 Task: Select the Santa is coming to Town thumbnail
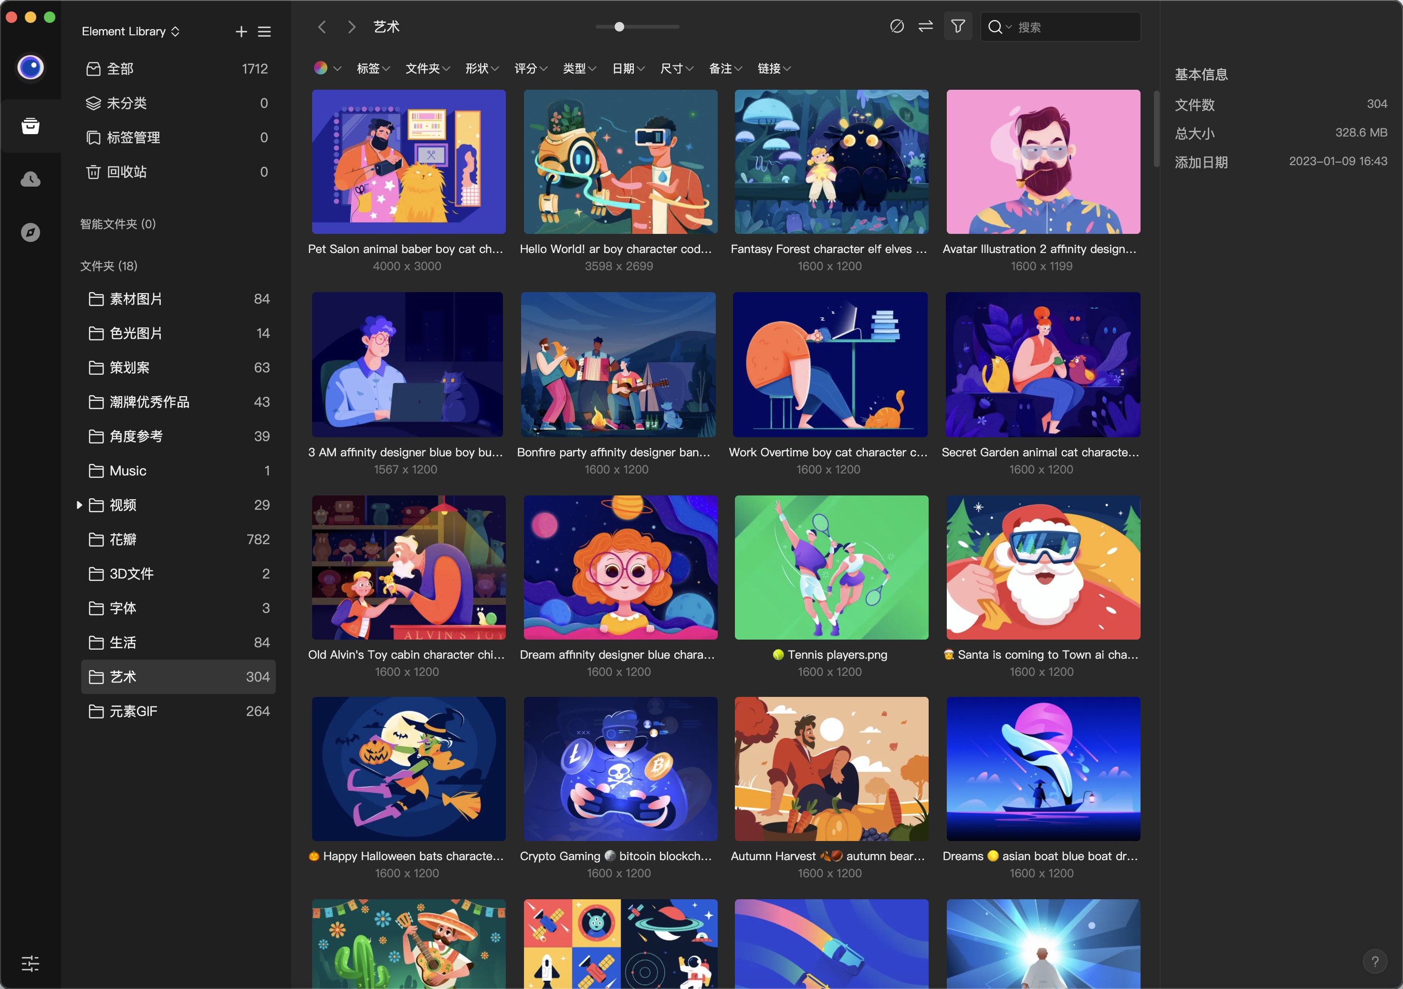1043,567
